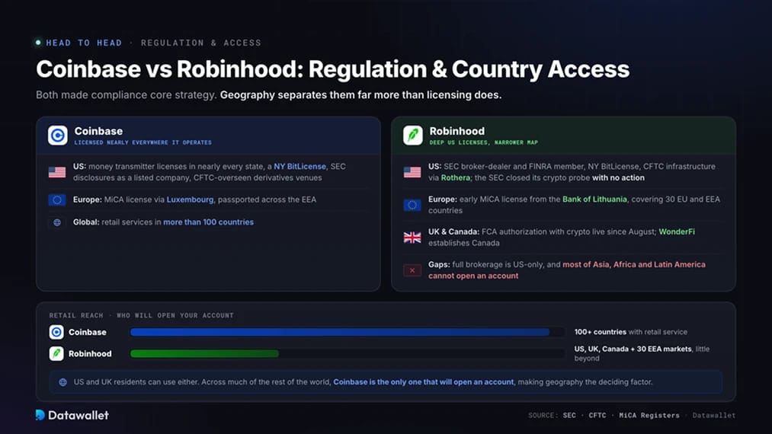Click 'LICENSED NEARLY EVERYWHERE IT OPERATES' subtitle
This screenshot has width=772, height=434.
(x=143, y=142)
